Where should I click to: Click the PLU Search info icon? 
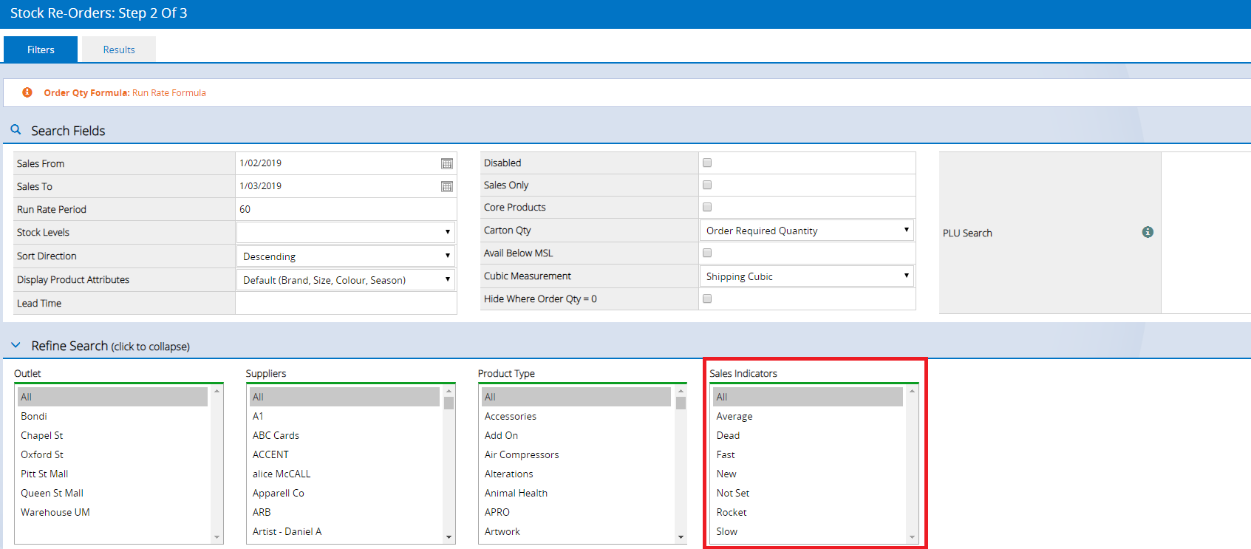click(x=1148, y=232)
